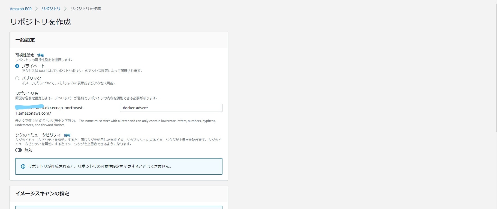The height and width of the screenshot is (209, 497).
Task: Click the リポジトリを作成 breadcrumb text
Action: 86,9
